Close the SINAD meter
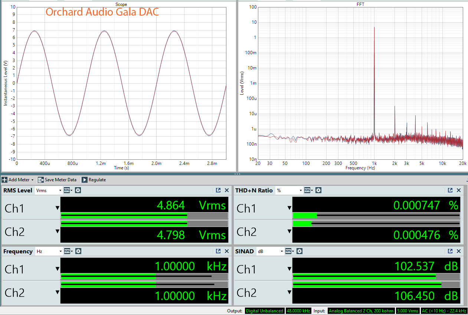The height and width of the screenshot is (315, 468). [x=459, y=251]
